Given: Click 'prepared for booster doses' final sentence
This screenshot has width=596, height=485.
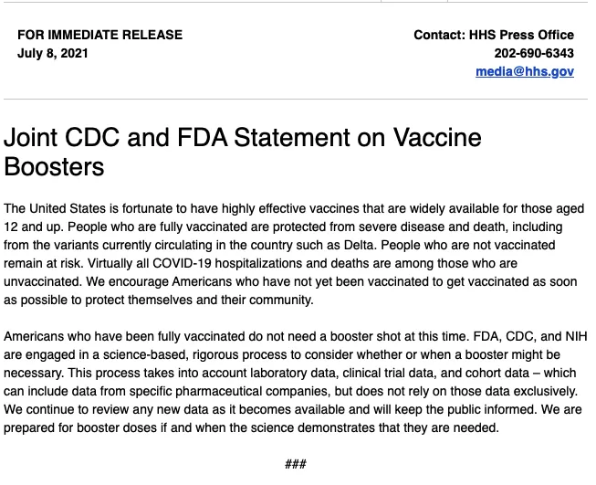Looking at the screenshot, I should pyautogui.click(x=80, y=428).
